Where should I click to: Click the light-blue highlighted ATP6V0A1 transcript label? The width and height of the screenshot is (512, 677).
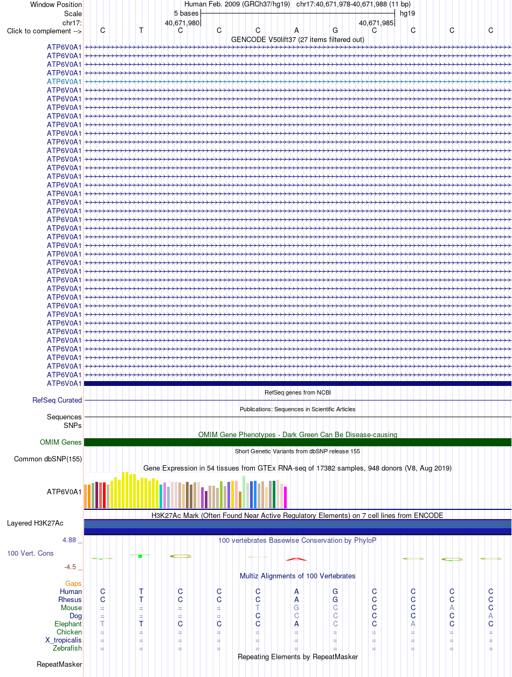(64, 81)
